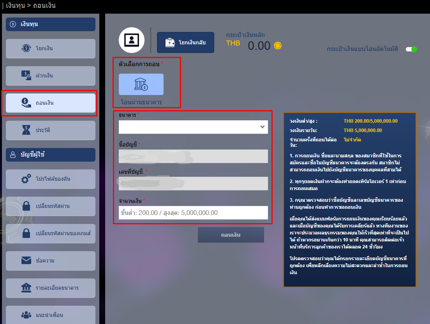Click the user avatar profile icon
This screenshot has width=430, height=324.
pyautogui.click(x=131, y=40)
